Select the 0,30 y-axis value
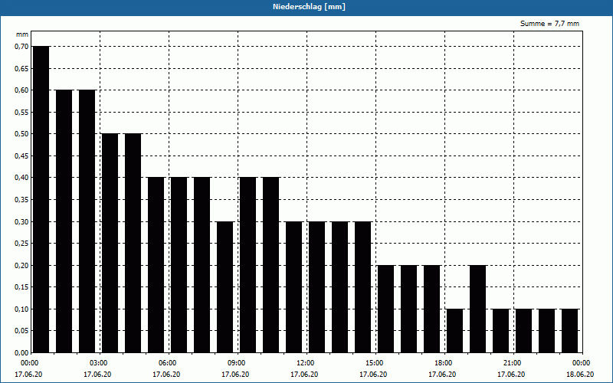The width and height of the screenshot is (613, 383). [x=22, y=221]
